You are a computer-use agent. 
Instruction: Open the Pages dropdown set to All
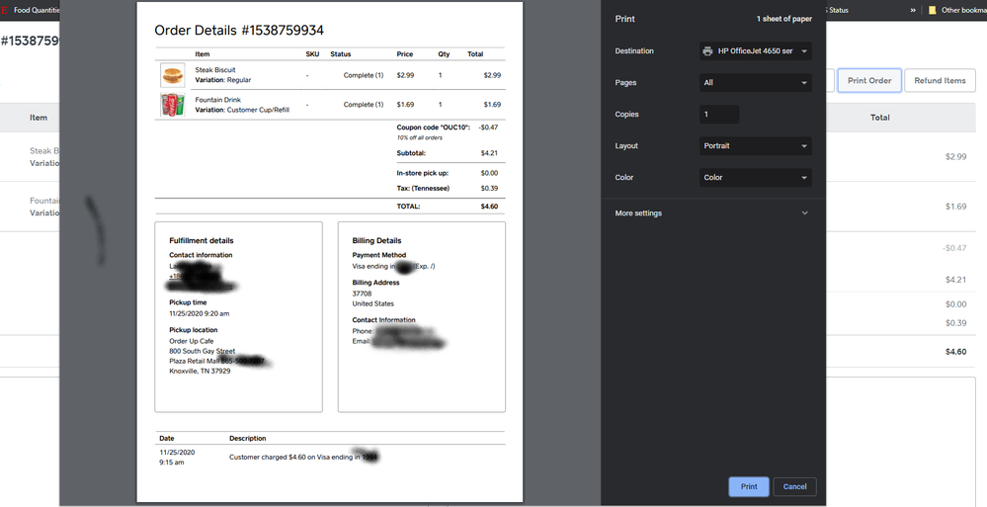pos(755,83)
